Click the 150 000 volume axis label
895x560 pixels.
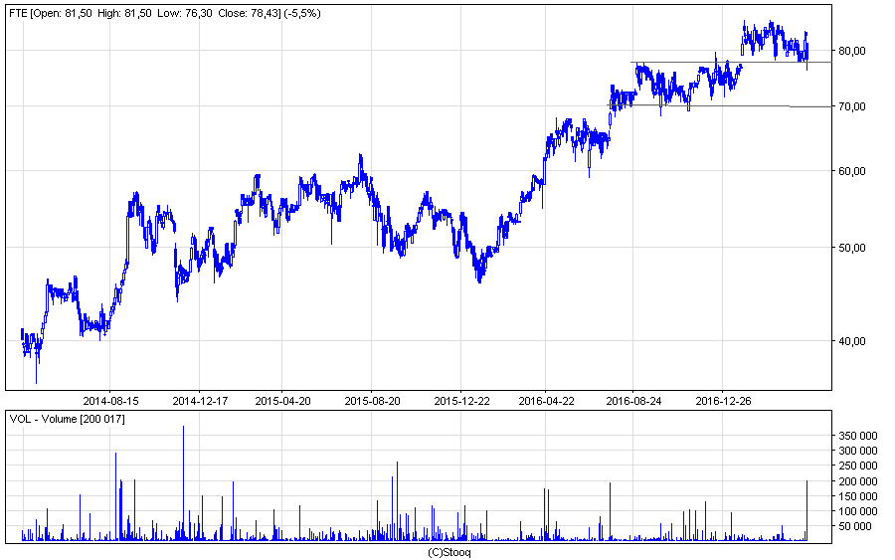click(857, 496)
